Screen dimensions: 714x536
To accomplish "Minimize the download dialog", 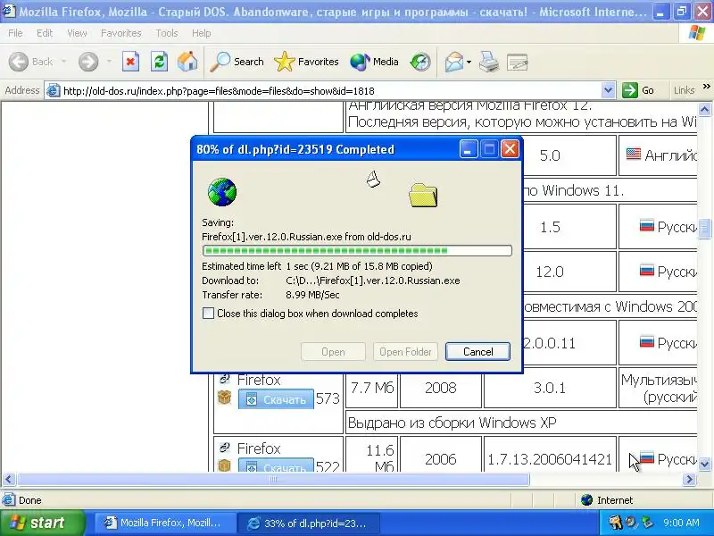I will [468, 149].
